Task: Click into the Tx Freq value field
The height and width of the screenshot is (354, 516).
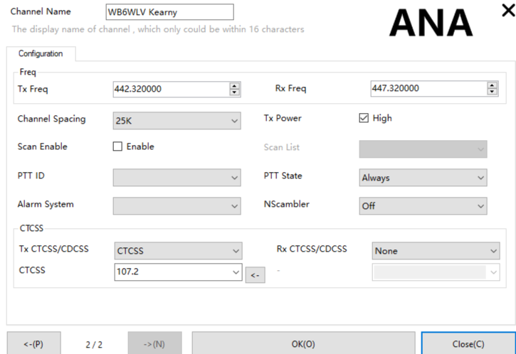Action: 169,89
